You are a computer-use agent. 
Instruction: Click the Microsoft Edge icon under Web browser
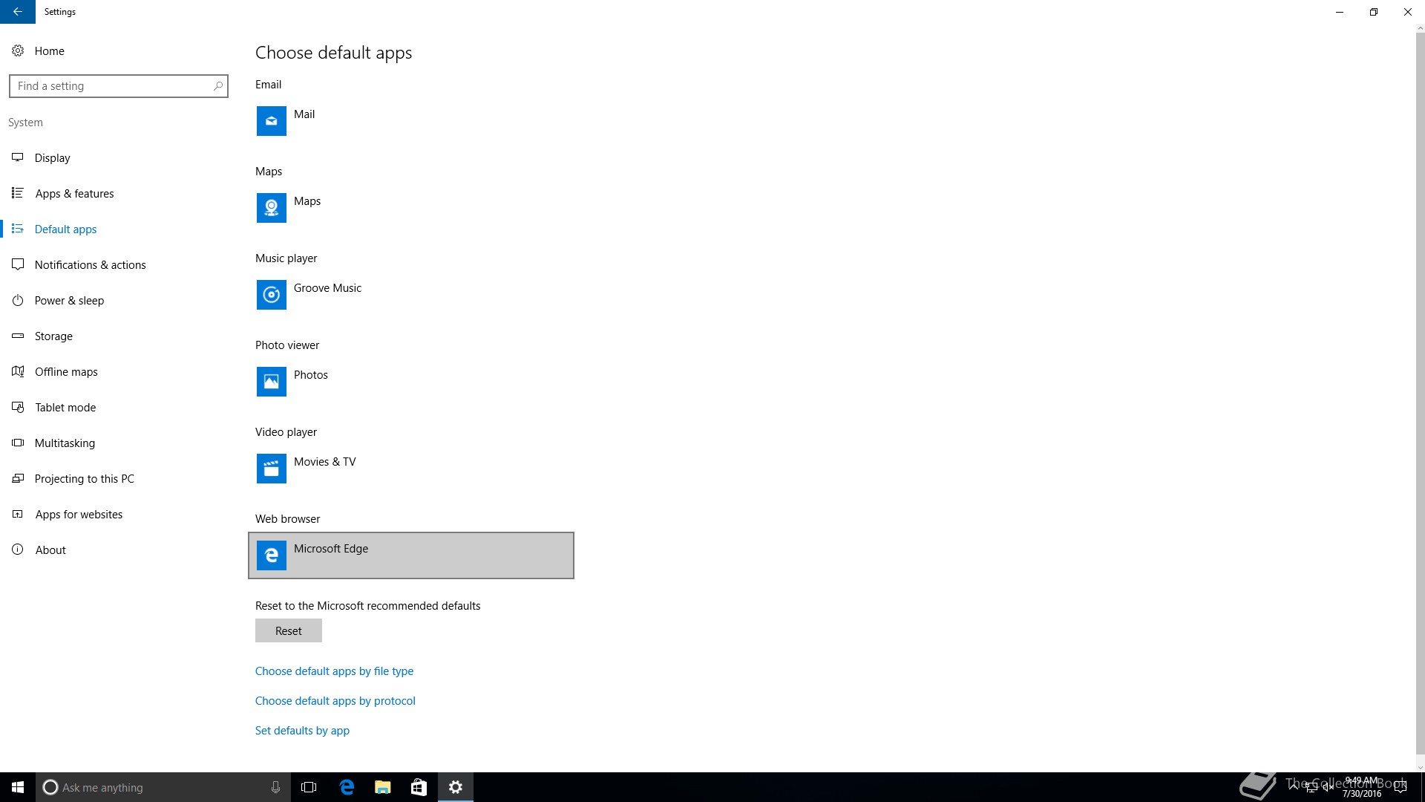tap(272, 555)
